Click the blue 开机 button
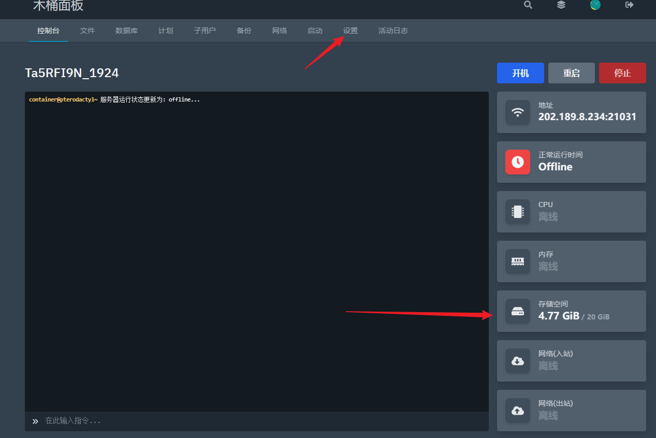 tap(520, 73)
